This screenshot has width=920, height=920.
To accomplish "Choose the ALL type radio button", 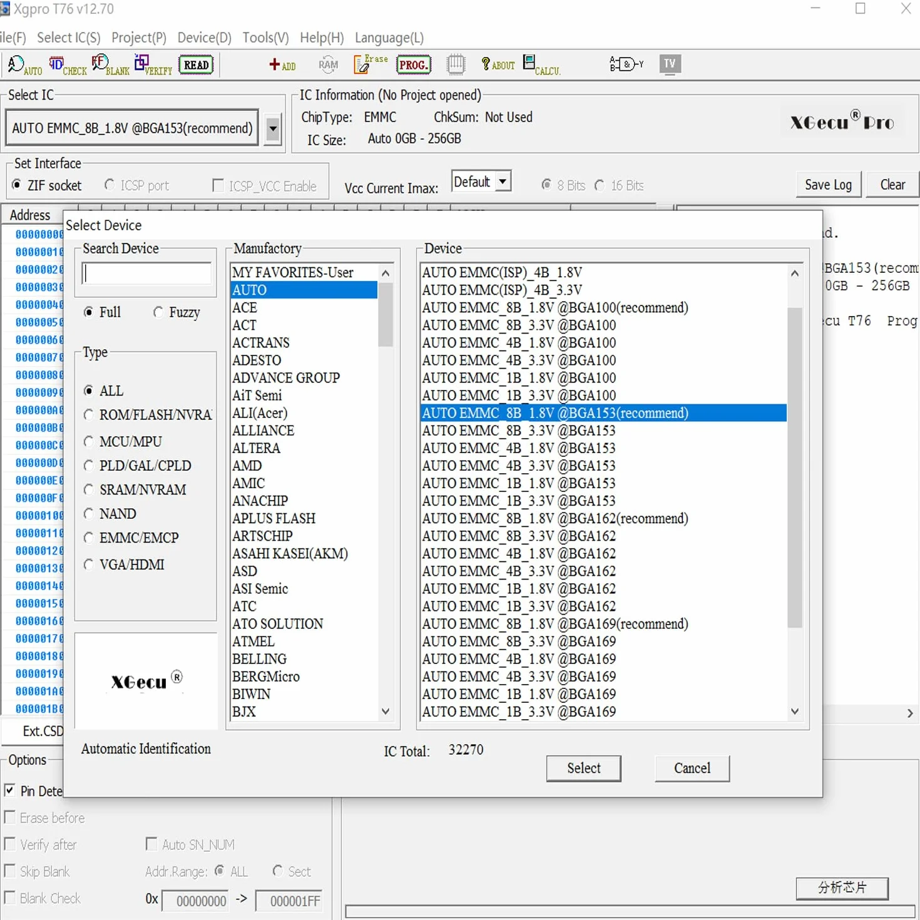I will click(88, 391).
